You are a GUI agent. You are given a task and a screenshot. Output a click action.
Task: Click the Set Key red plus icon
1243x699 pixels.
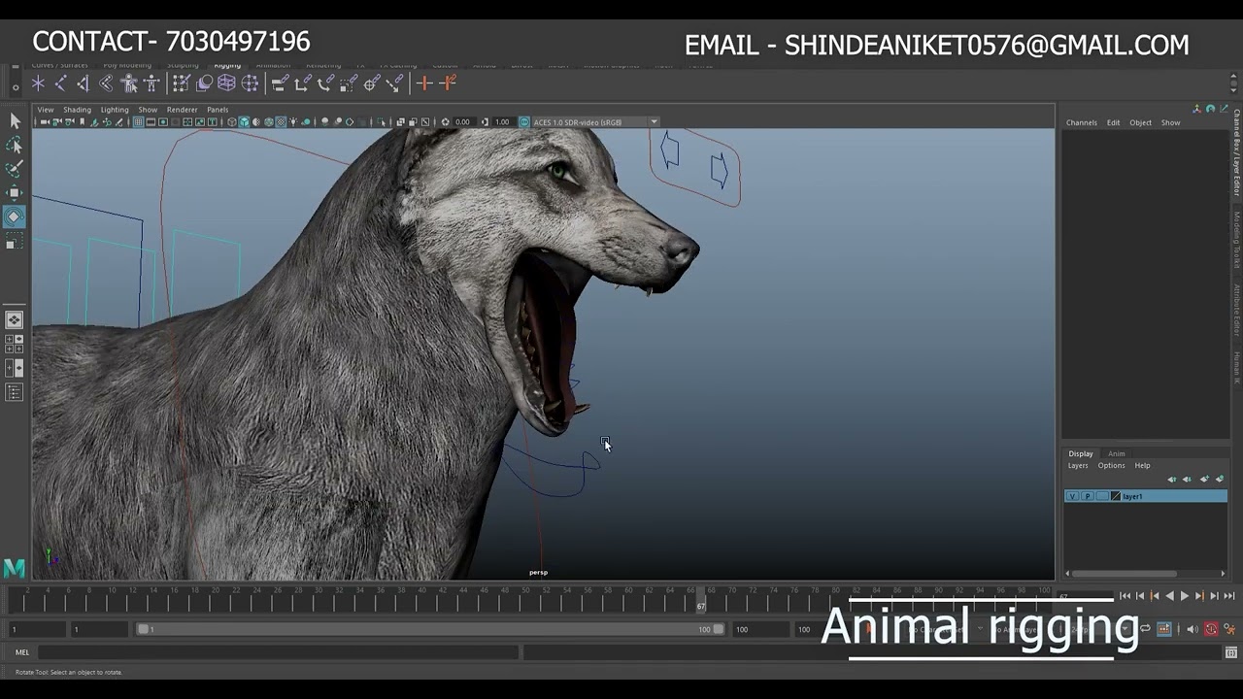424,83
